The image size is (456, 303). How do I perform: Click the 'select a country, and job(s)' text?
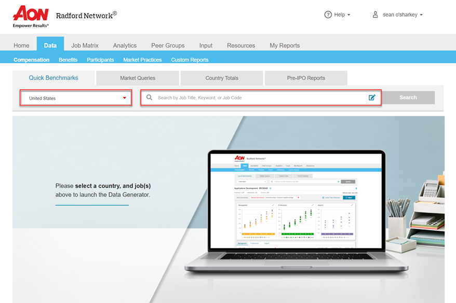point(113,186)
